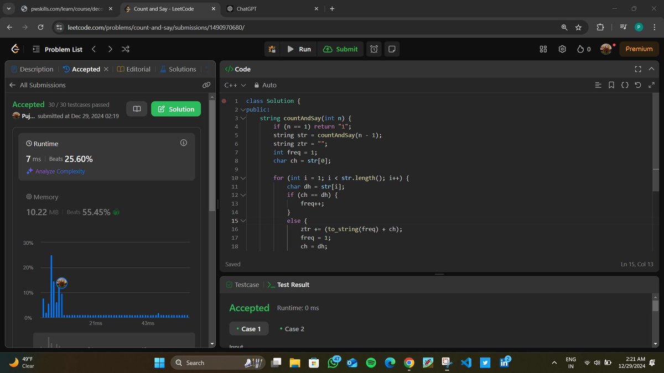Screen dimensions: 664x373
Task: Fold the if block at line 12
Action: [242, 195]
